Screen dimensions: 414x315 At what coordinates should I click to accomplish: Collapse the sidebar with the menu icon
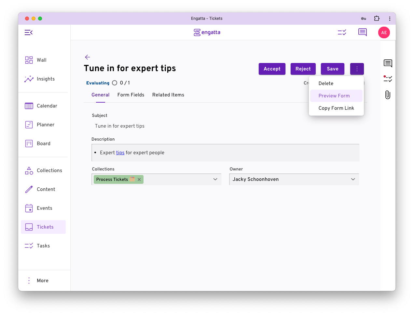click(29, 32)
